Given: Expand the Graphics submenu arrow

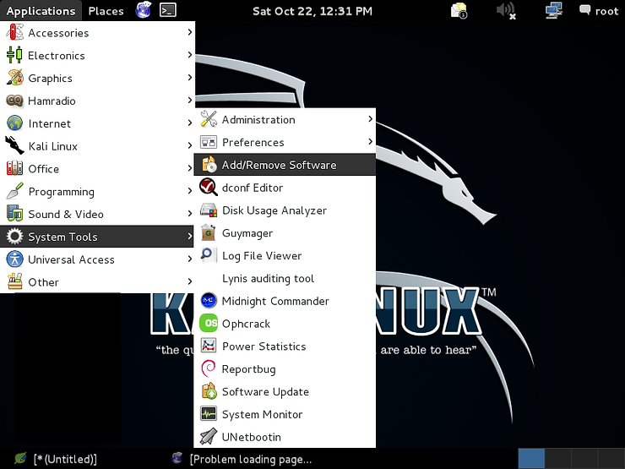Looking at the screenshot, I should pyautogui.click(x=190, y=78).
